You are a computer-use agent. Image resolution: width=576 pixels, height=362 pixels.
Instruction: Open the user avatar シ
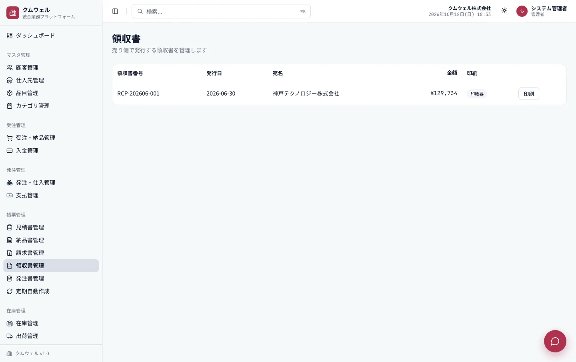click(x=522, y=11)
